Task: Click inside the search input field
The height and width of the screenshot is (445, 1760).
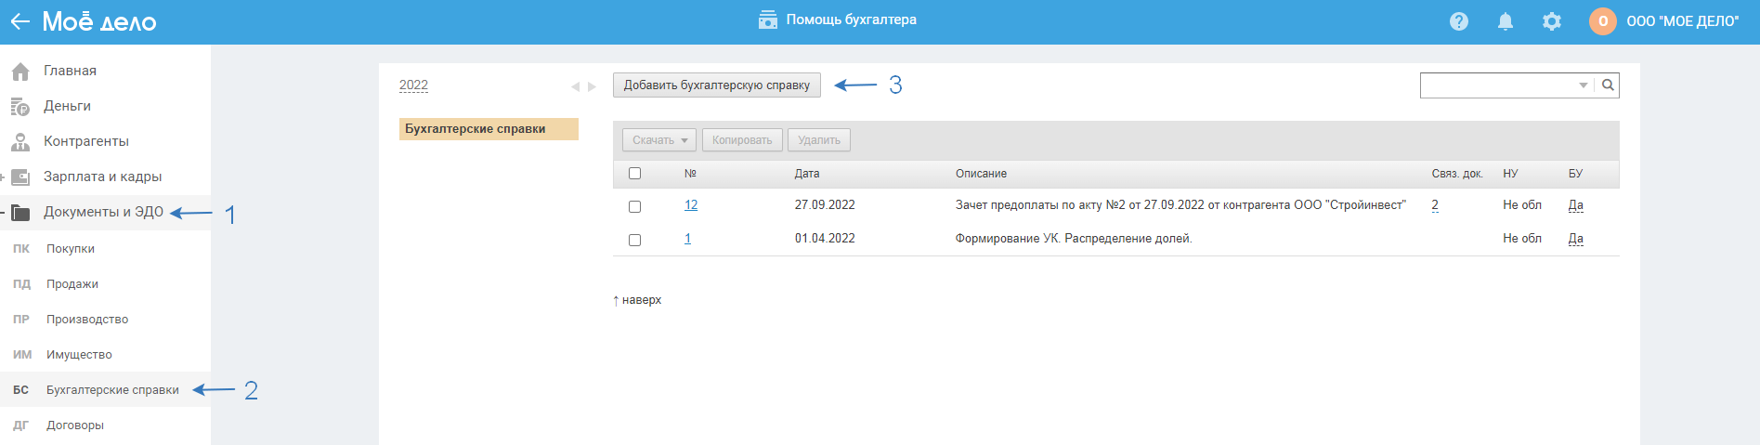Action: coord(1497,85)
